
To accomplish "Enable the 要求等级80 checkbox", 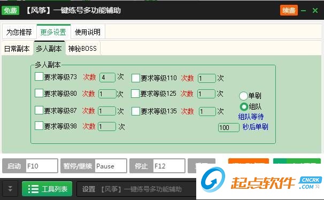I will pos(39,93).
